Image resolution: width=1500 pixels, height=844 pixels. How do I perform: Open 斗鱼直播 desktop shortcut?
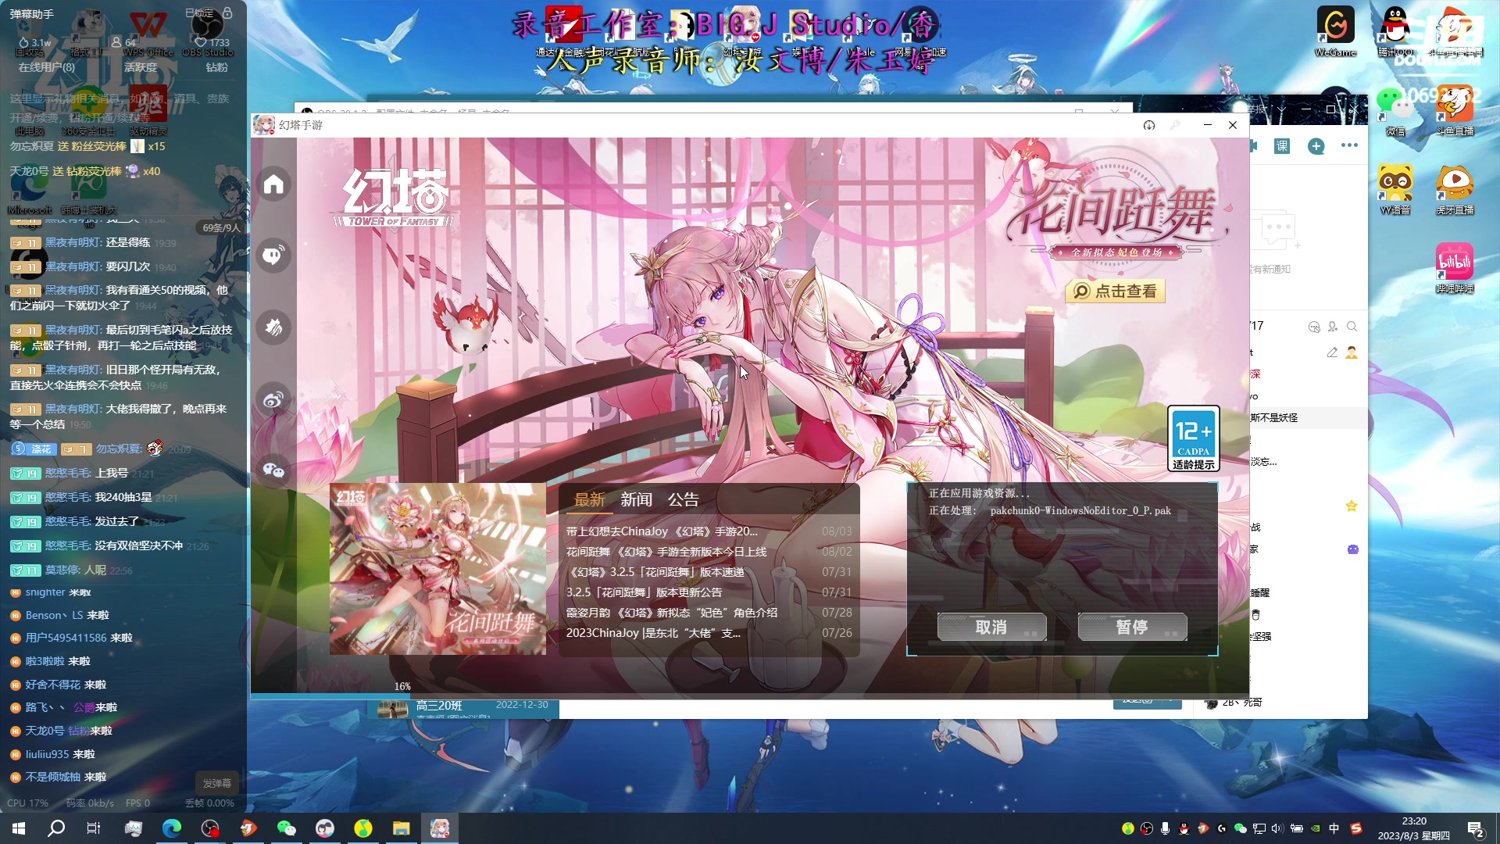click(x=1455, y=111)
